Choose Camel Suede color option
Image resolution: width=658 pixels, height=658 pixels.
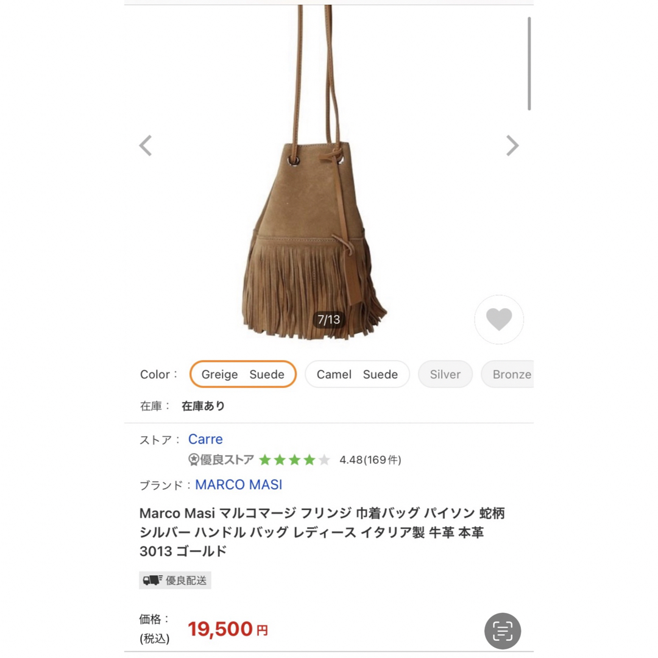(357, 374)
